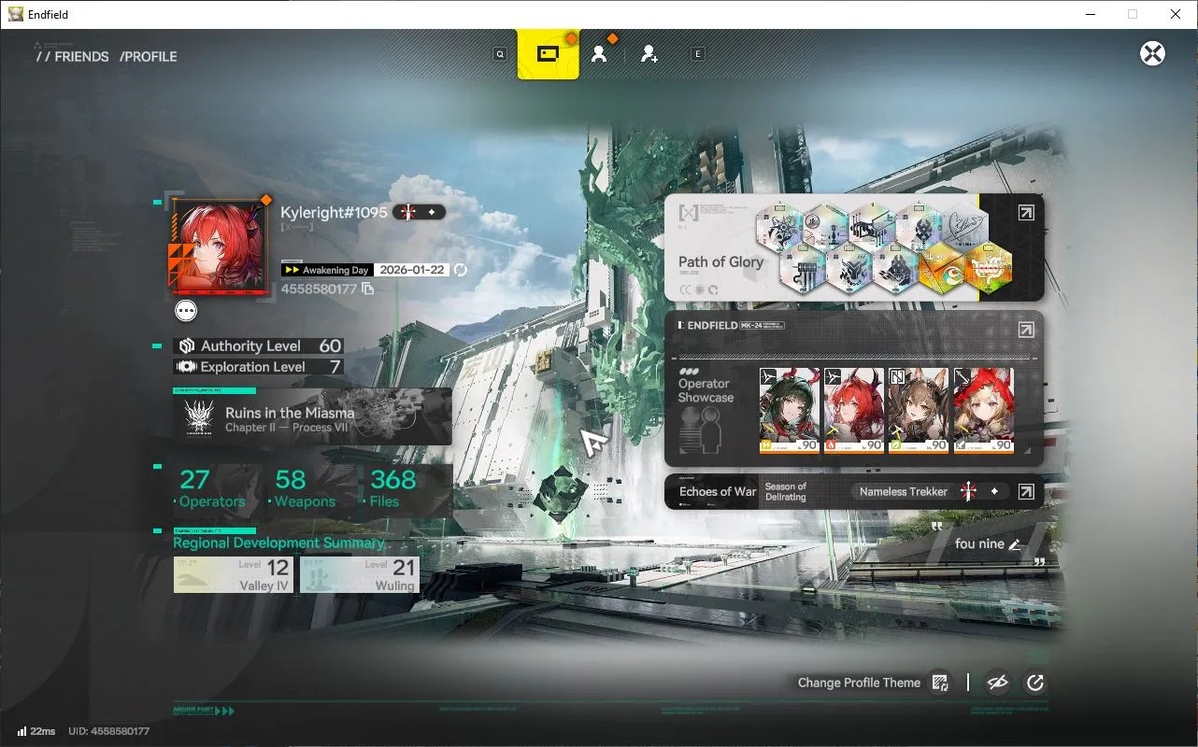Click the Path of Glory label

point(720,262)
